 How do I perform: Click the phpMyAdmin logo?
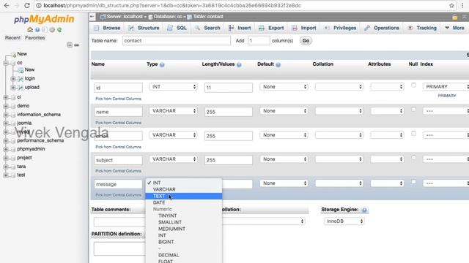[x=44, y=19]
